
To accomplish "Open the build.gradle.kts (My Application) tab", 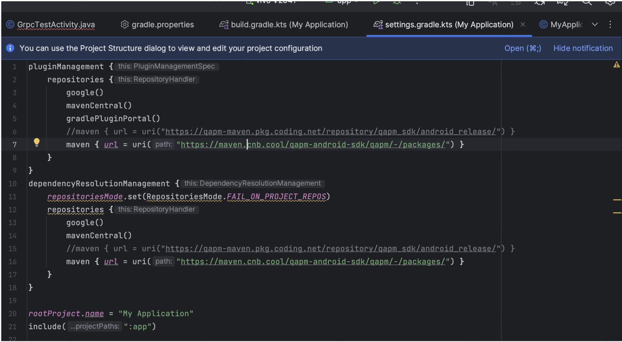I will click(x=289, y=25).
